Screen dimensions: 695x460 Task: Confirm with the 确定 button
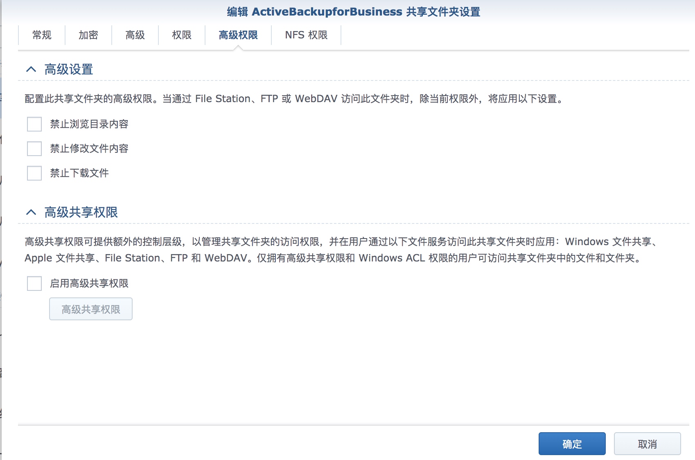coord(572,444)
